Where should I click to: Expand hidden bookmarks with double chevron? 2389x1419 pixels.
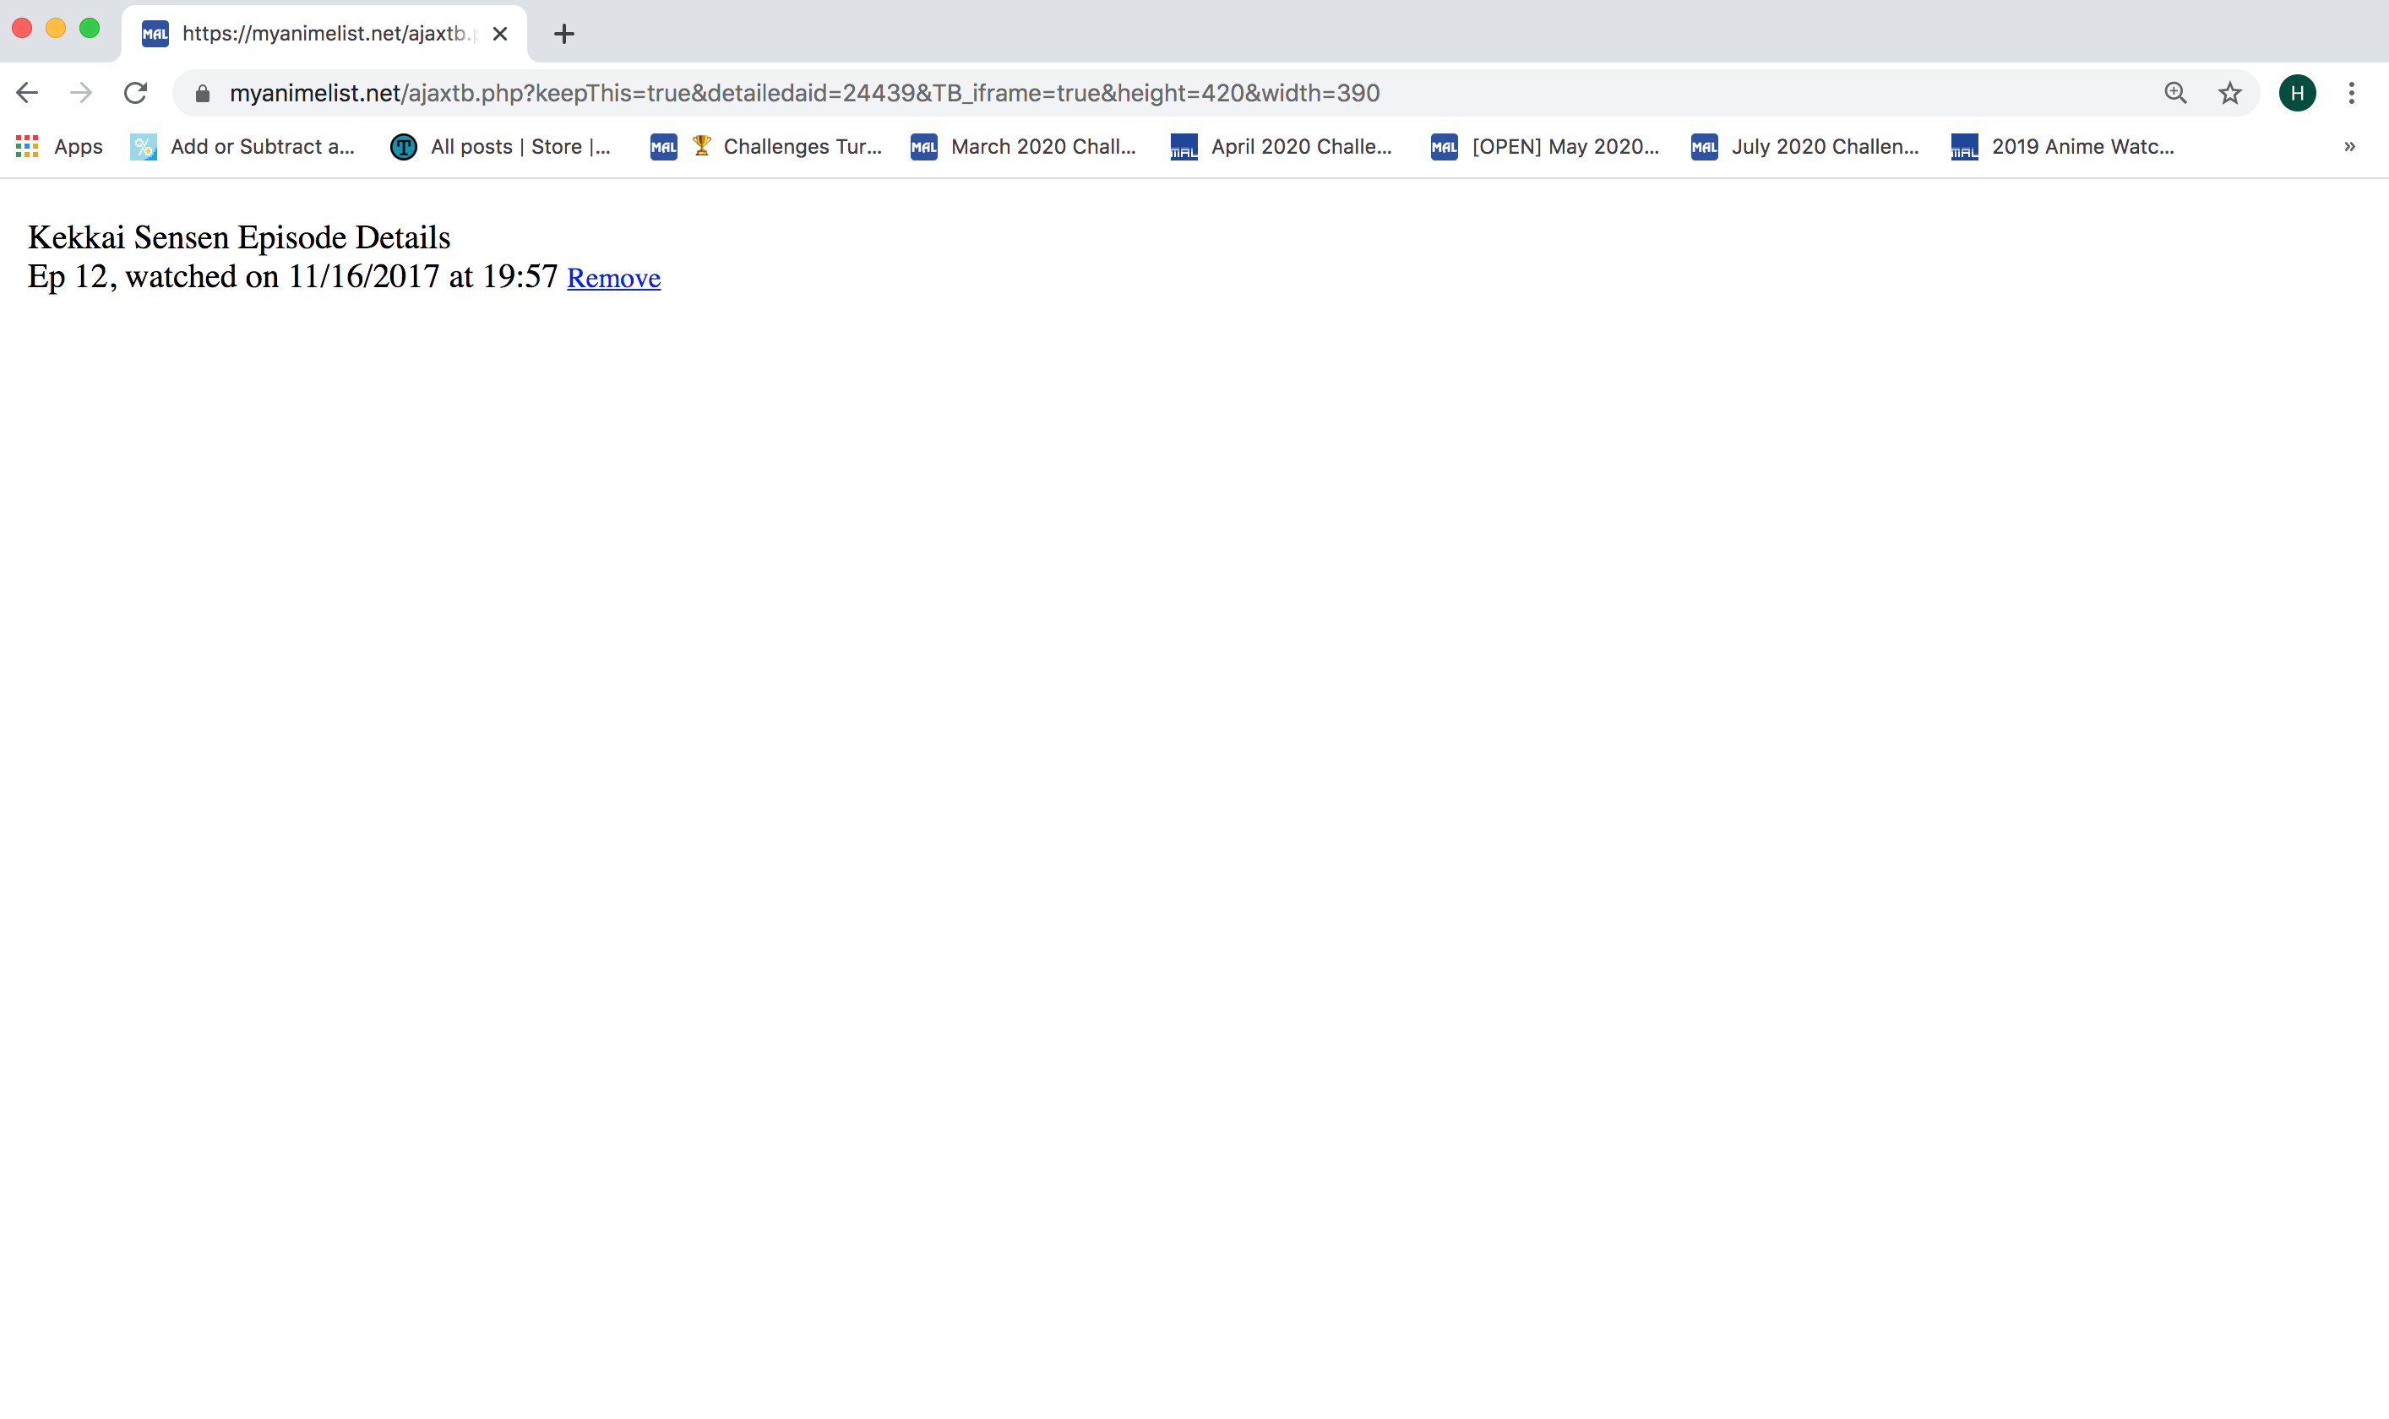click(x=2348, y=146)
